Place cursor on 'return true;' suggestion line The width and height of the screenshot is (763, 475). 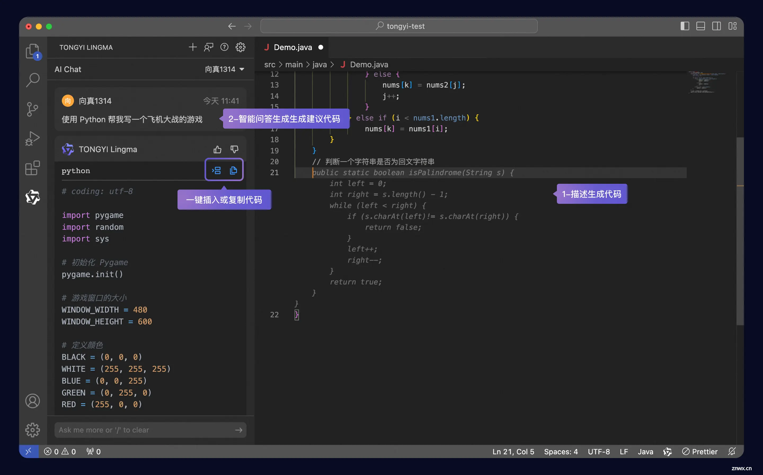tap(356, 282)
